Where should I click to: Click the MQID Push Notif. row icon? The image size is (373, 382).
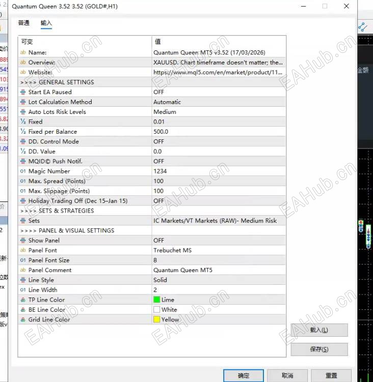23,161
